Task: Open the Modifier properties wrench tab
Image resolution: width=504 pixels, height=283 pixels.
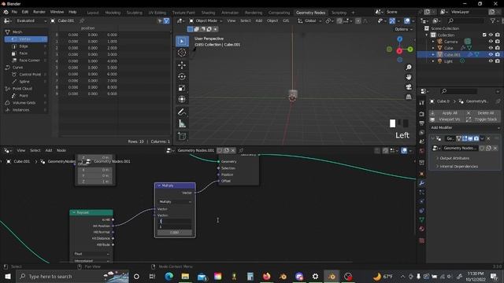Action: 422,183
